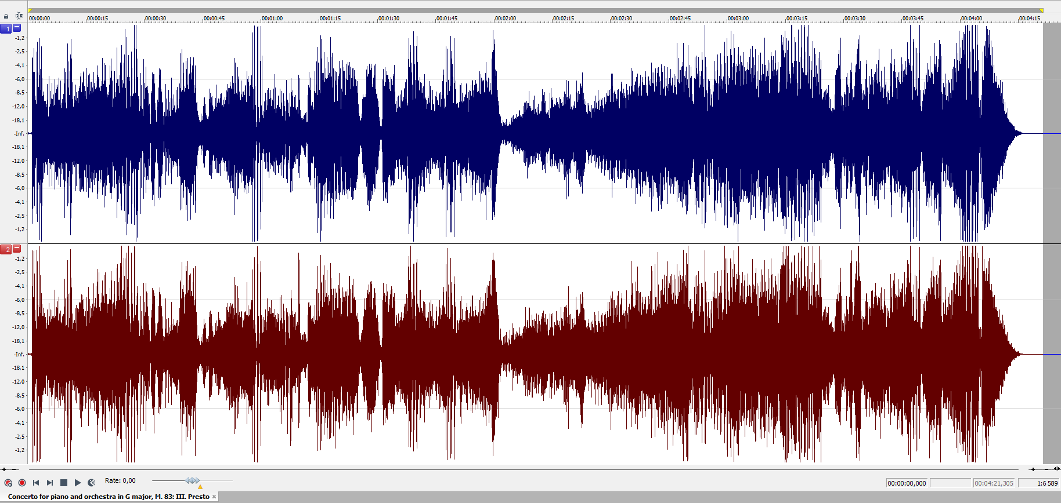Collapse channel 2 with its minus button

point(17,248)
